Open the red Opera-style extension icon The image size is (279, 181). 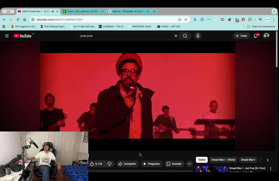(x=243, y=20)
